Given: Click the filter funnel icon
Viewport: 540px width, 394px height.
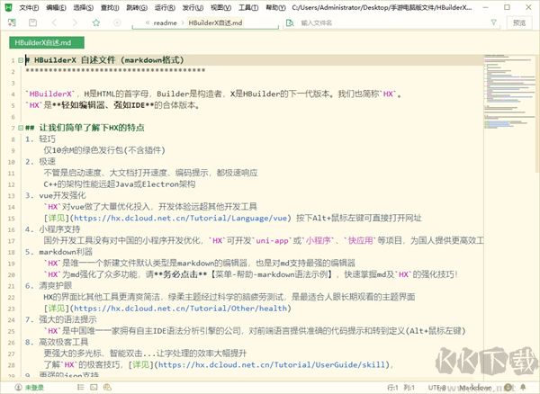Looking at the screenshot, I should 493,22.
